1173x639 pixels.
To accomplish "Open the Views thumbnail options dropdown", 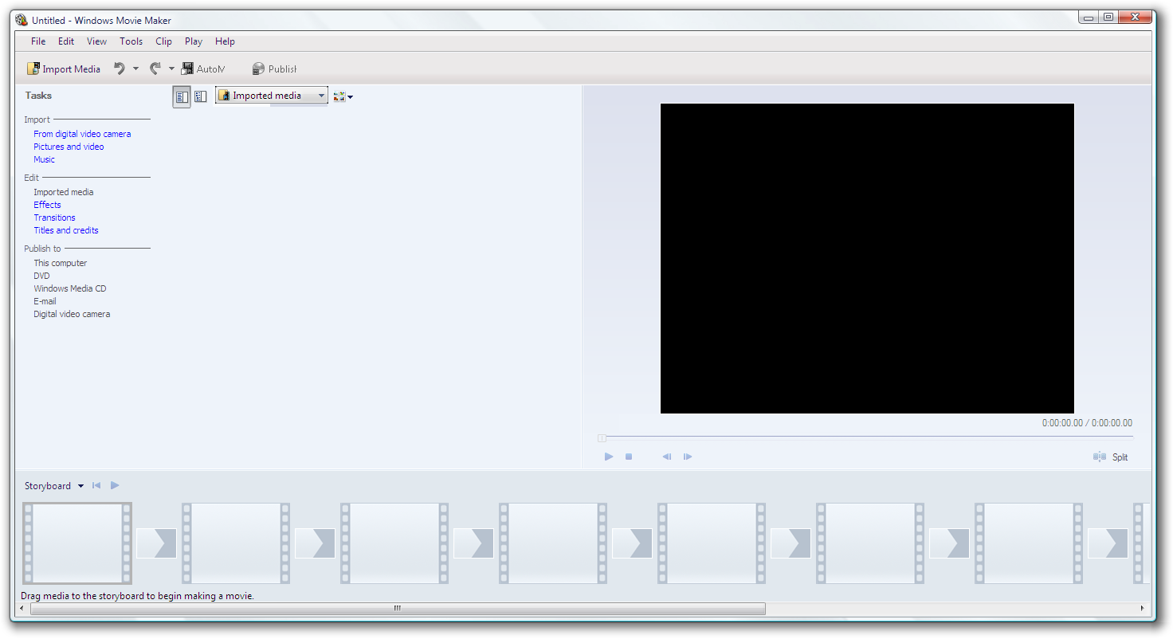I will (x=343, y=96).
